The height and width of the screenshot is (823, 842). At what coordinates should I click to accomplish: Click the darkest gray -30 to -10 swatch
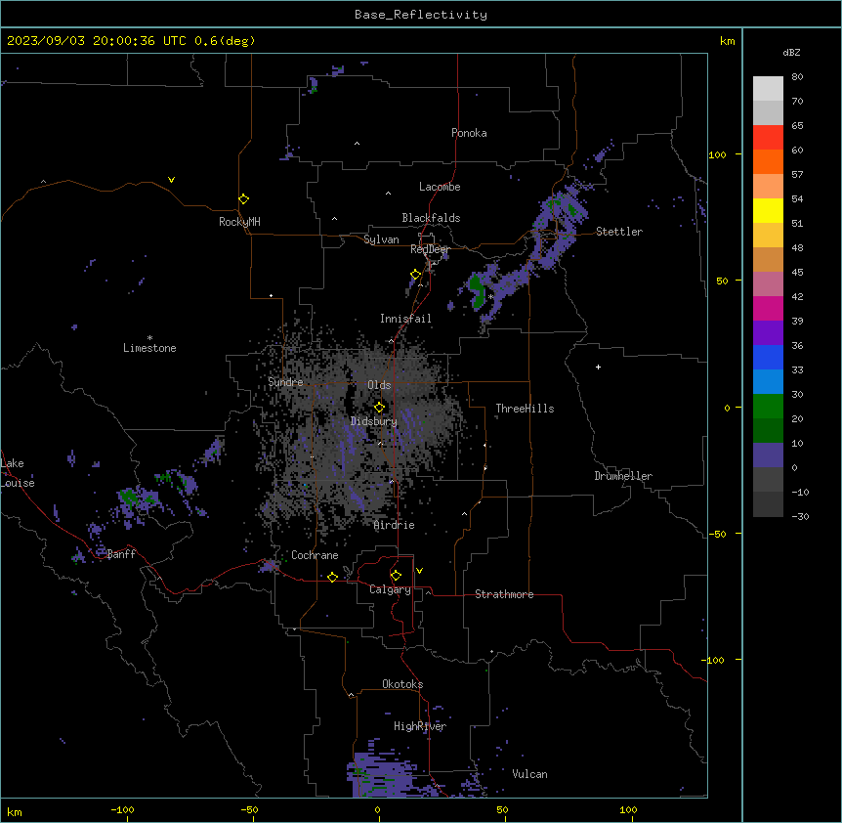(768, 504)
